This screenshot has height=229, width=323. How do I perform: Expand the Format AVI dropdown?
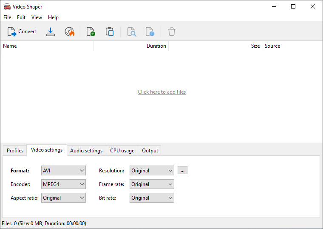pos(63,171)
